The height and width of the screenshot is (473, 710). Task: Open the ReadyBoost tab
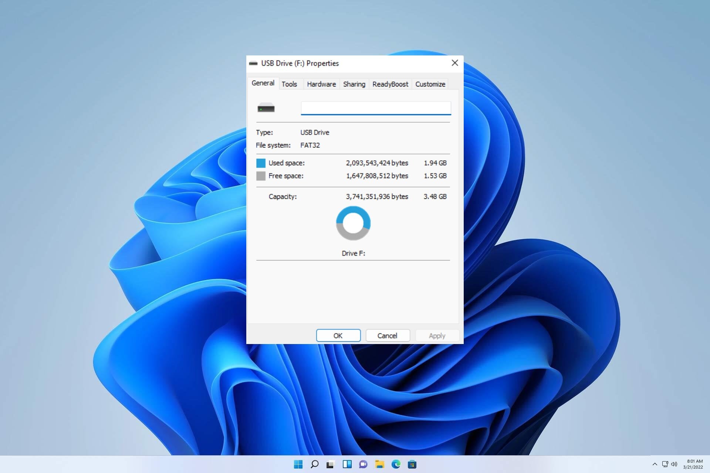390,84
